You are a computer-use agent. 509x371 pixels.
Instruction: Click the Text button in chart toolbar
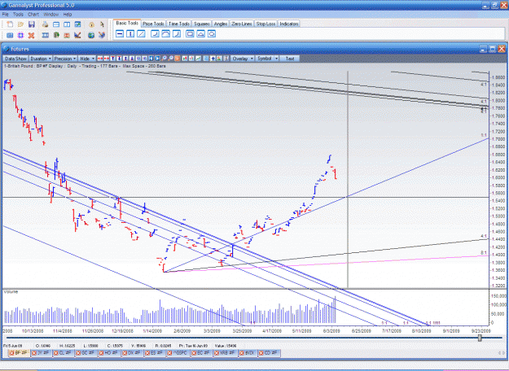[290, 59]
